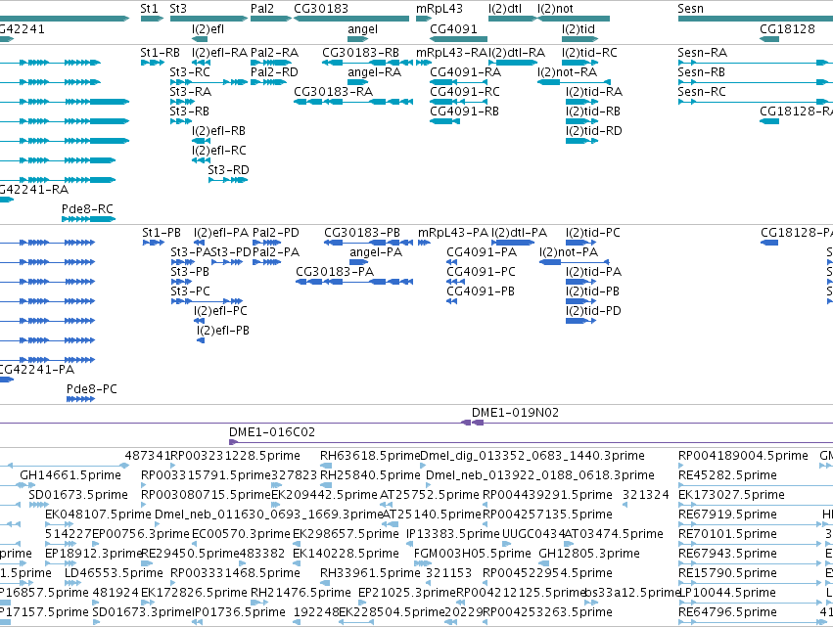Click transcript mRpL43-RA

(424, 63)
